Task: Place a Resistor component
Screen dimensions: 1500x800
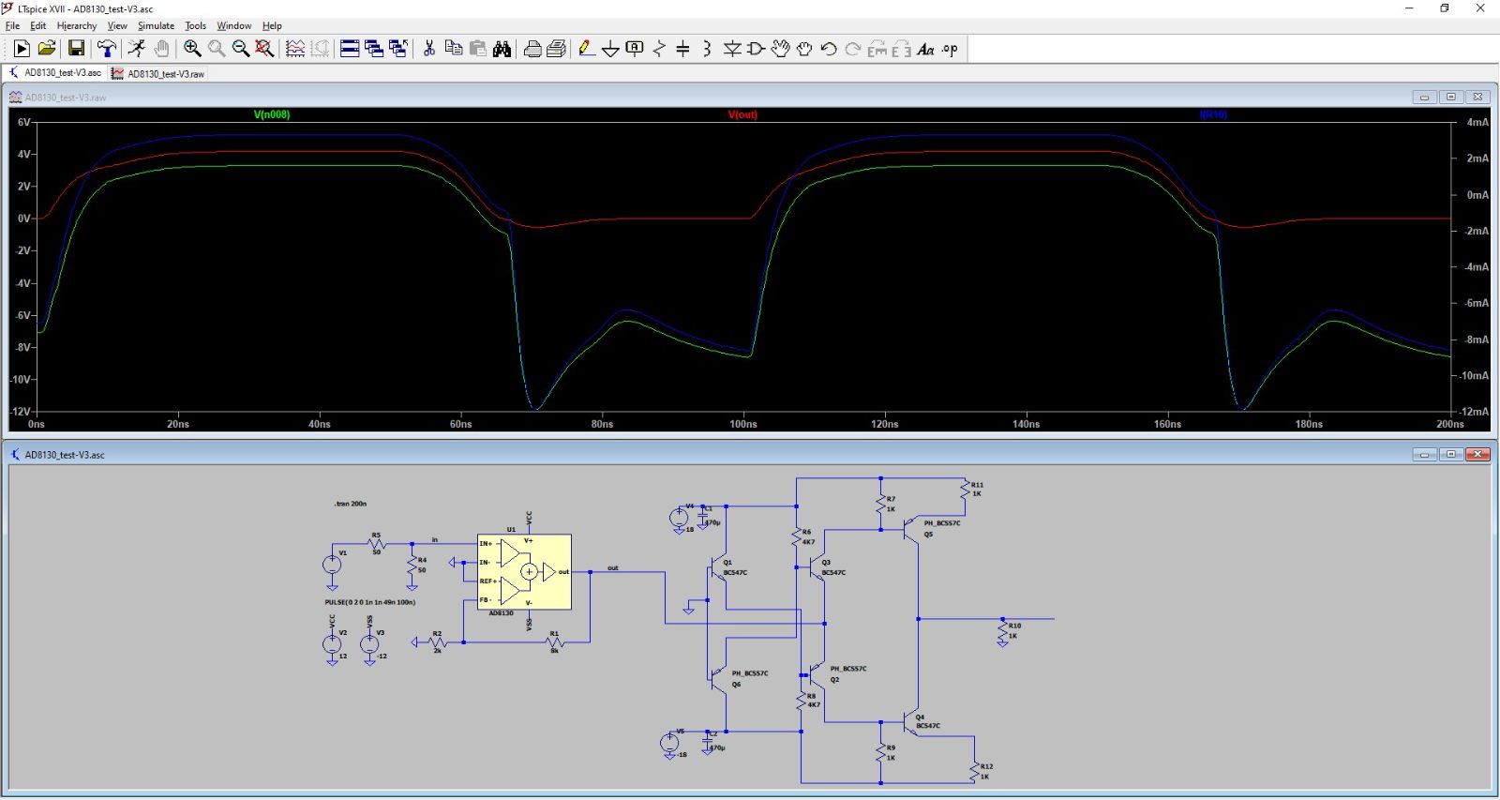Action: pos(659,49)
